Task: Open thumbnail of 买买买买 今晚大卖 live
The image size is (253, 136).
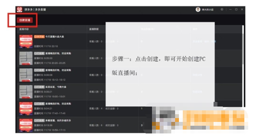Action: [26, 92]
